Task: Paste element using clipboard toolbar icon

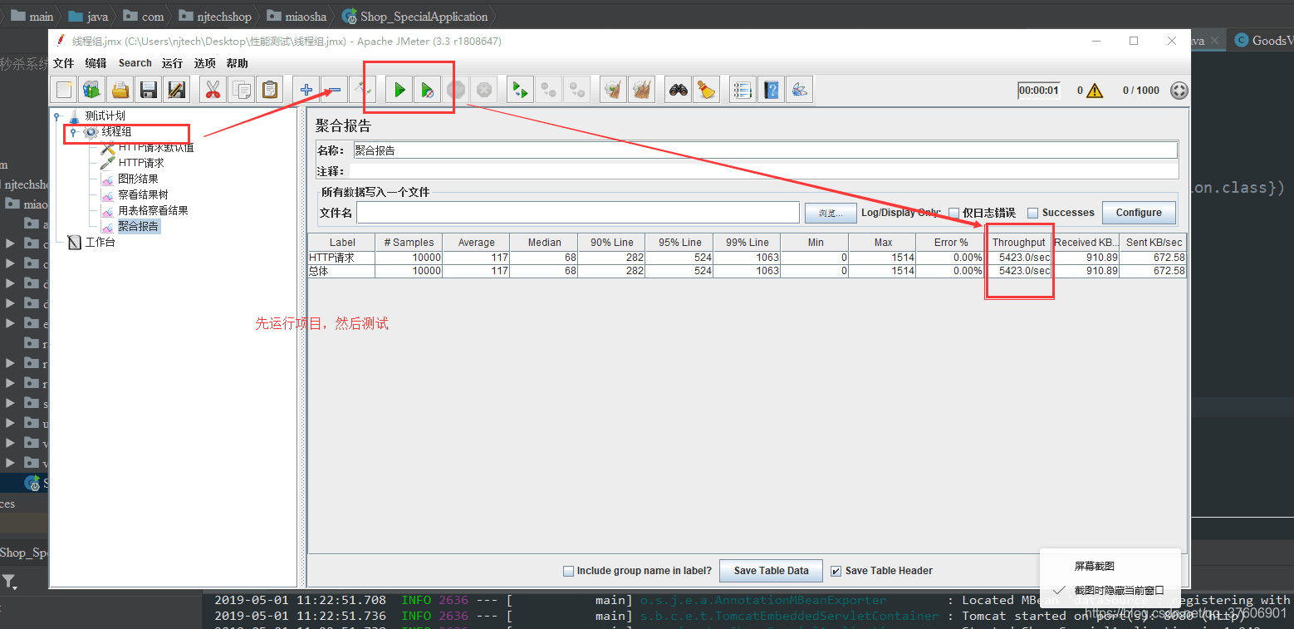Action: [270, 90]
